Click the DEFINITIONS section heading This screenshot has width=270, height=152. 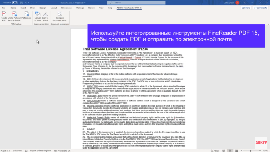point(93,71)
